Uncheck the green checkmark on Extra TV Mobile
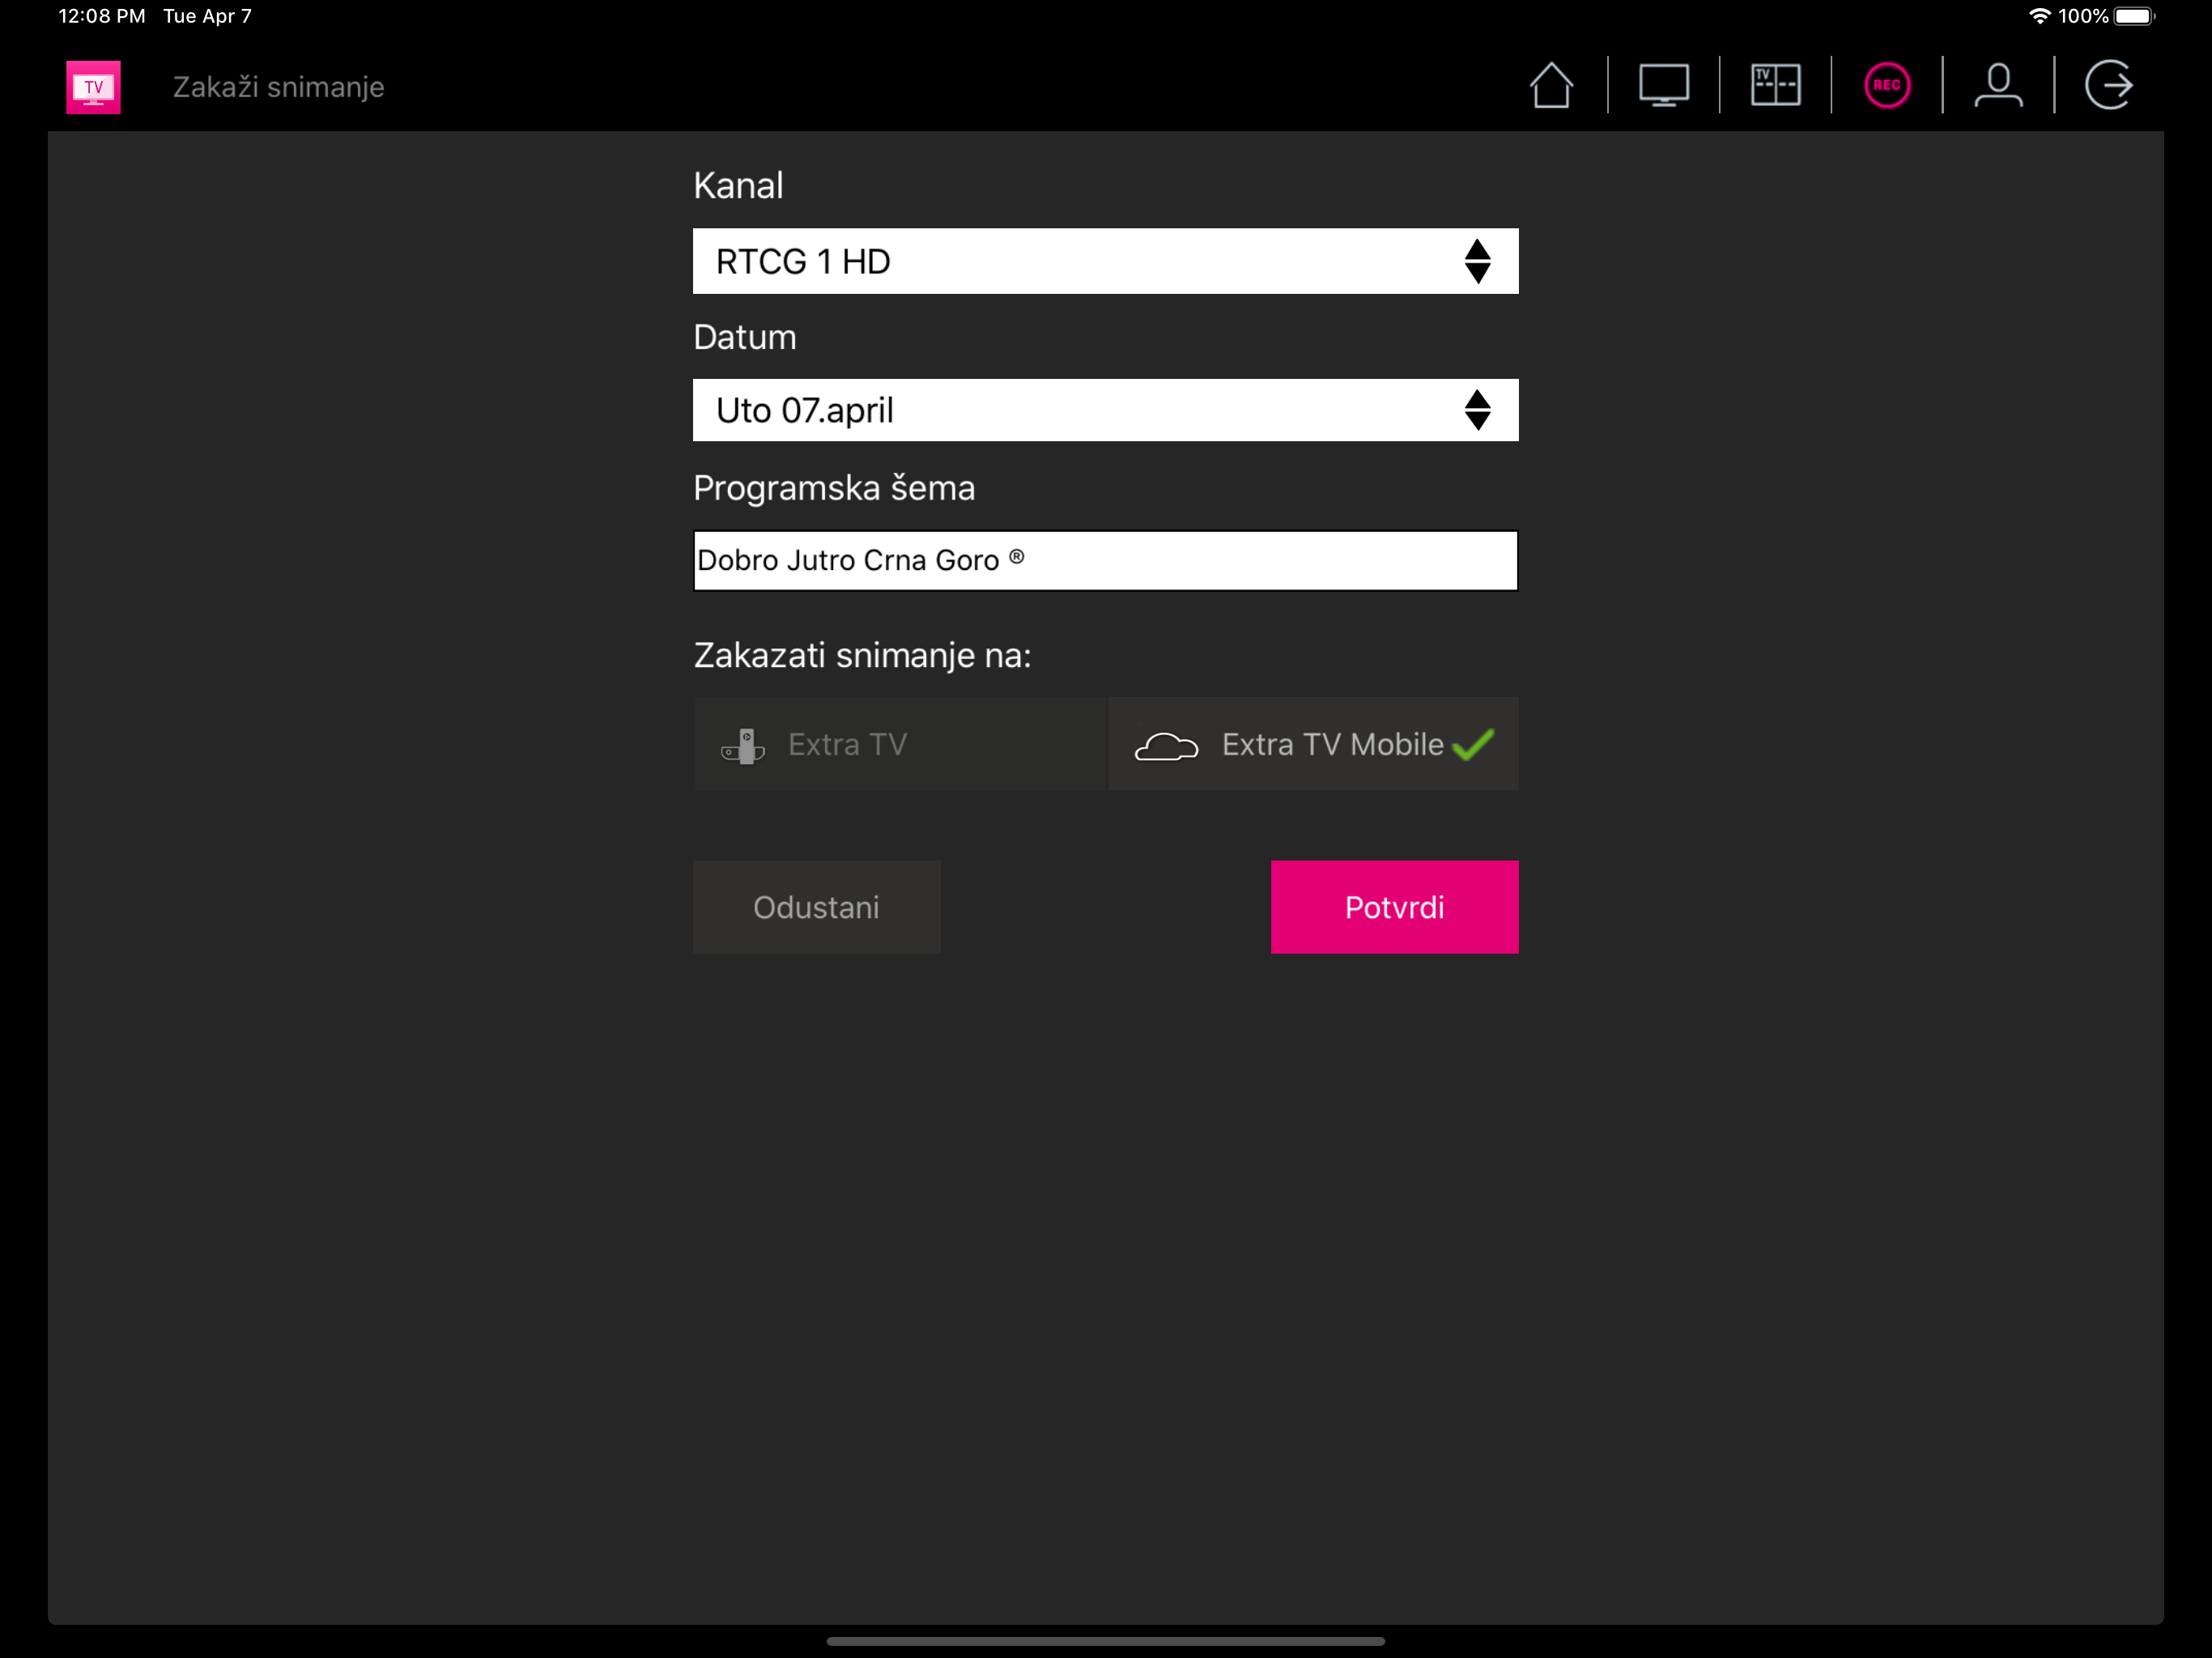The image size is (2212, 1658). pyautogui.click(x=1473, y=744)
